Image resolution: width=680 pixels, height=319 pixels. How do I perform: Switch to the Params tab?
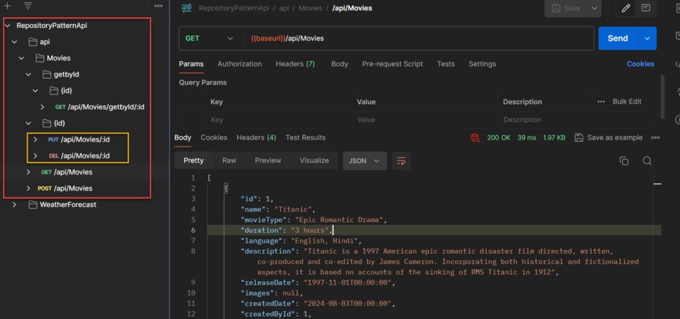click(191, 64)
